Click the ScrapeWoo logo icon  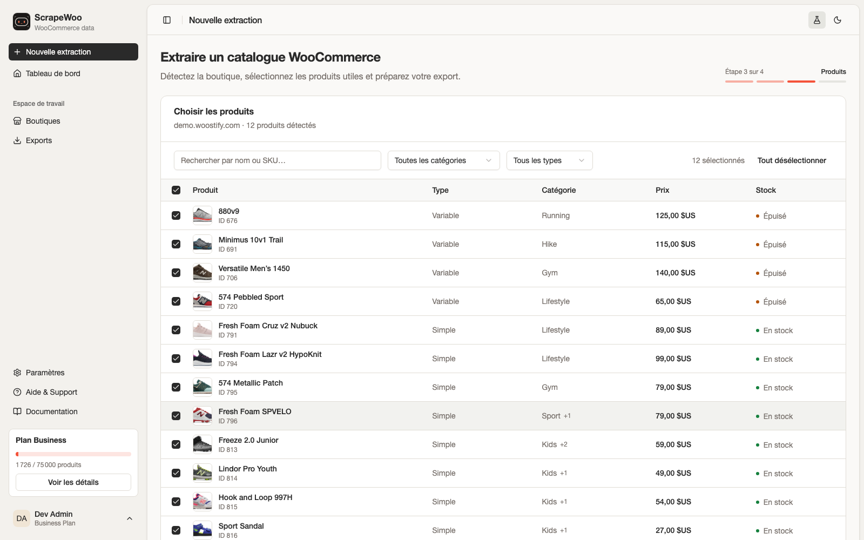tap(22, 22)
